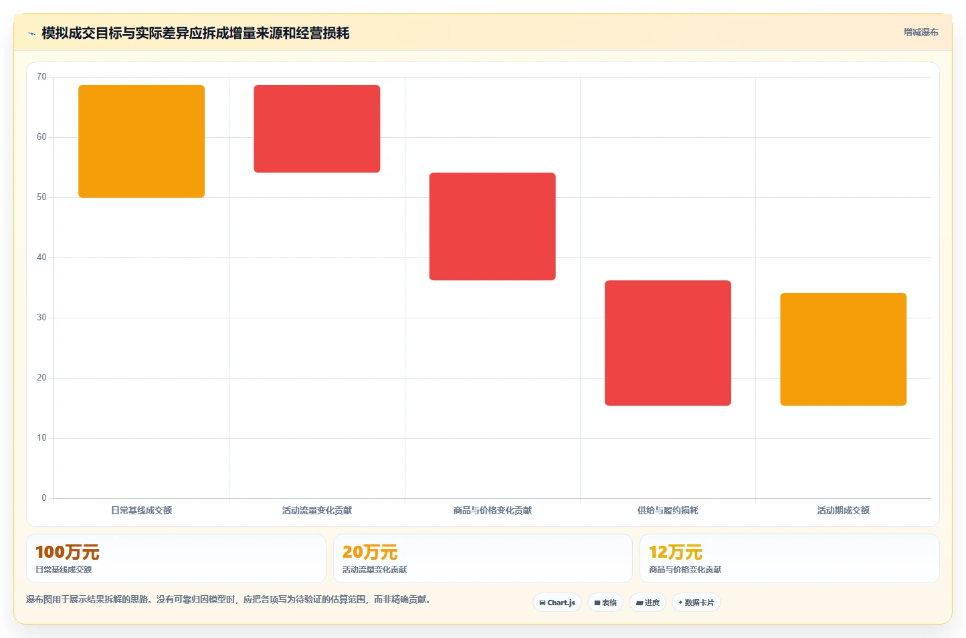The width and height of the screenshot is (966, 638).
Task: Click the orange 活动期成交额 bar
Action: [843, 349]
